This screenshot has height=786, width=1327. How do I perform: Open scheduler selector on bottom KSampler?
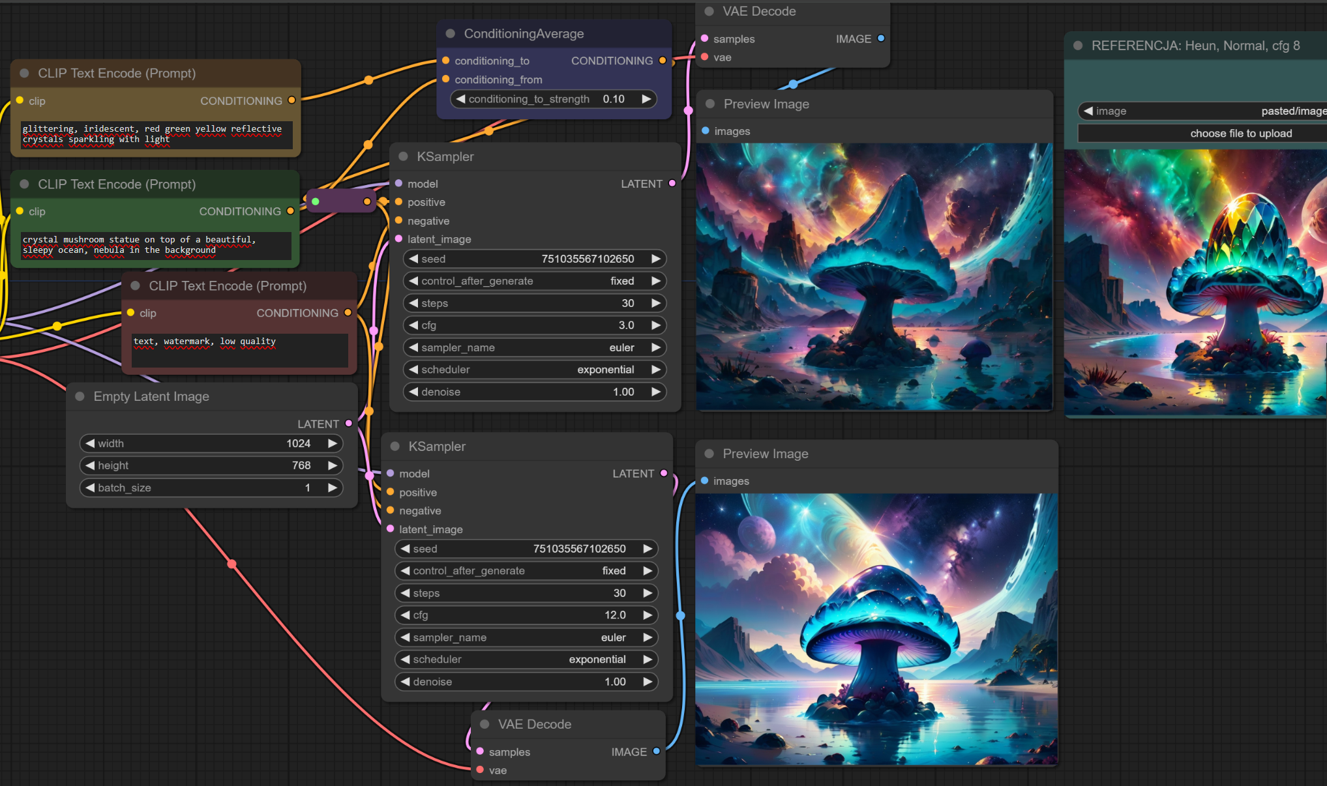(x=526, y=660)
